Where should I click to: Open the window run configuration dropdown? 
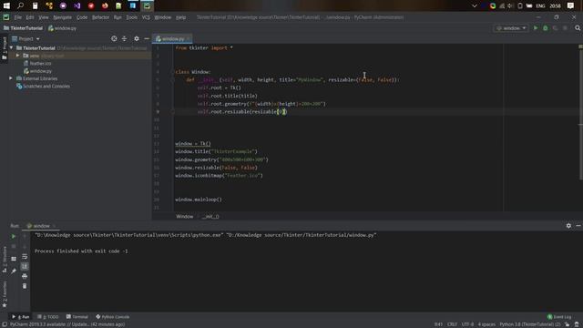tap(512, 28)
